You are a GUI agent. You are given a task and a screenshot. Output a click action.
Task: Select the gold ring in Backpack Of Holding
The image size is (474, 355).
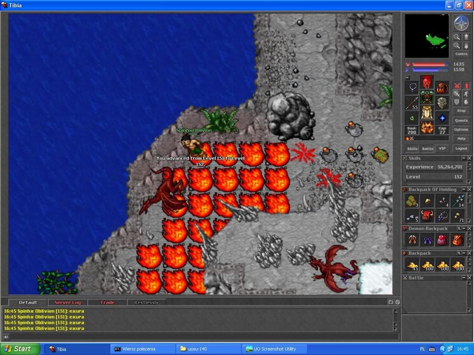click(427, 201)
